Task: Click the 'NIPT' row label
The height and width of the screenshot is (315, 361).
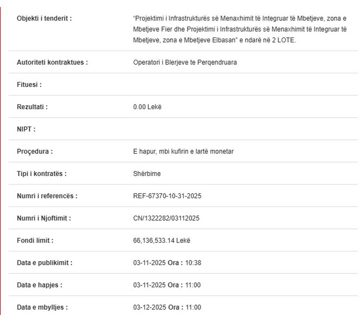Action: pyautogui.click(x=26, y=129)
